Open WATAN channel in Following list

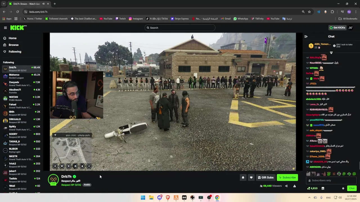[x=22, y=98]
